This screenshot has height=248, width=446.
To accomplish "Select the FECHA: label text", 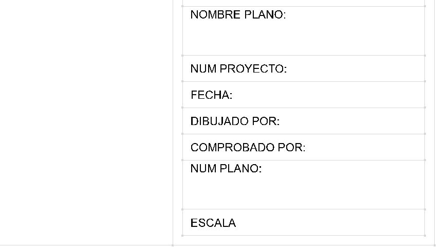I will (211, 95).
